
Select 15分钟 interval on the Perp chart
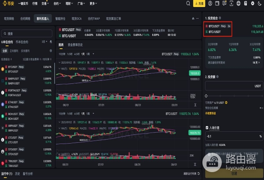(x=62, y=54)
